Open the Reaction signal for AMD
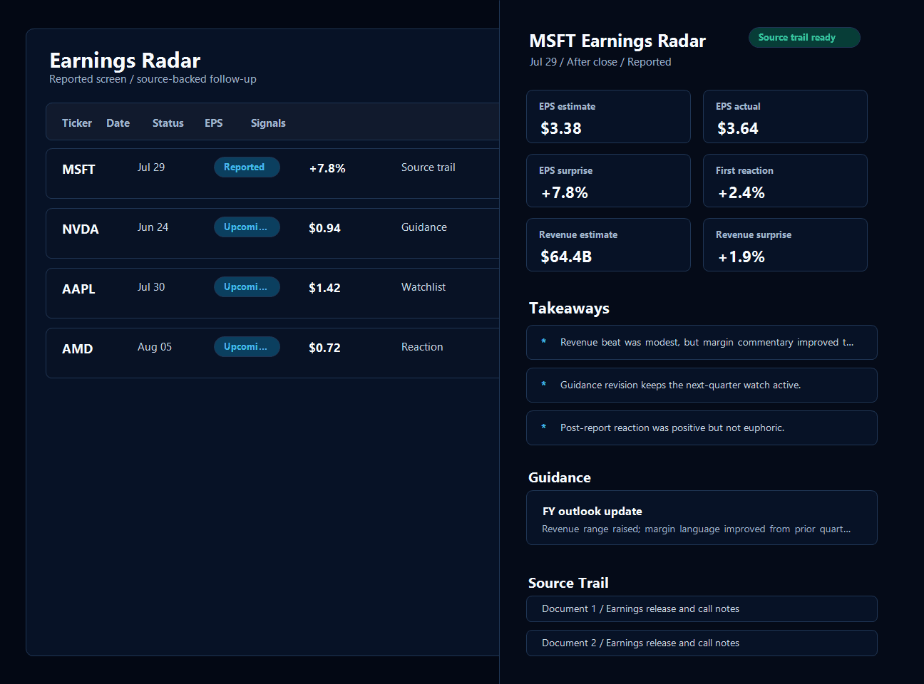The height and width of the screenshot is (684, 924). tap(422, 346)
